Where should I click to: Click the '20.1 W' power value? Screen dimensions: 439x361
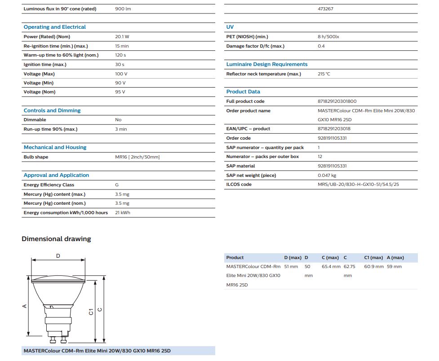[122, 37]
